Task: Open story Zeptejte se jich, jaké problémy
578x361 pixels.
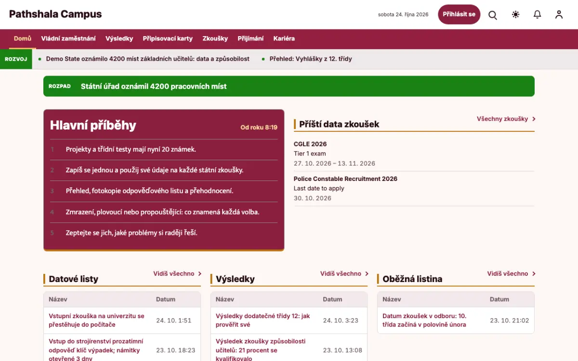Action: click(131, 233)
